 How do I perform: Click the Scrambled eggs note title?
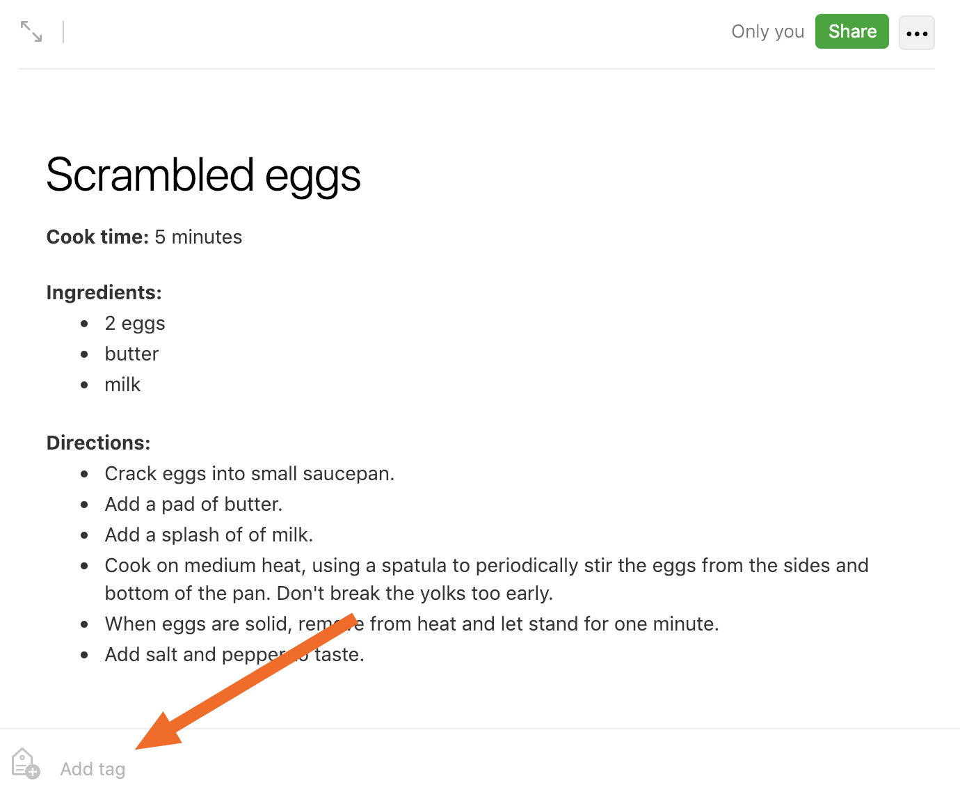pos(203,175)
